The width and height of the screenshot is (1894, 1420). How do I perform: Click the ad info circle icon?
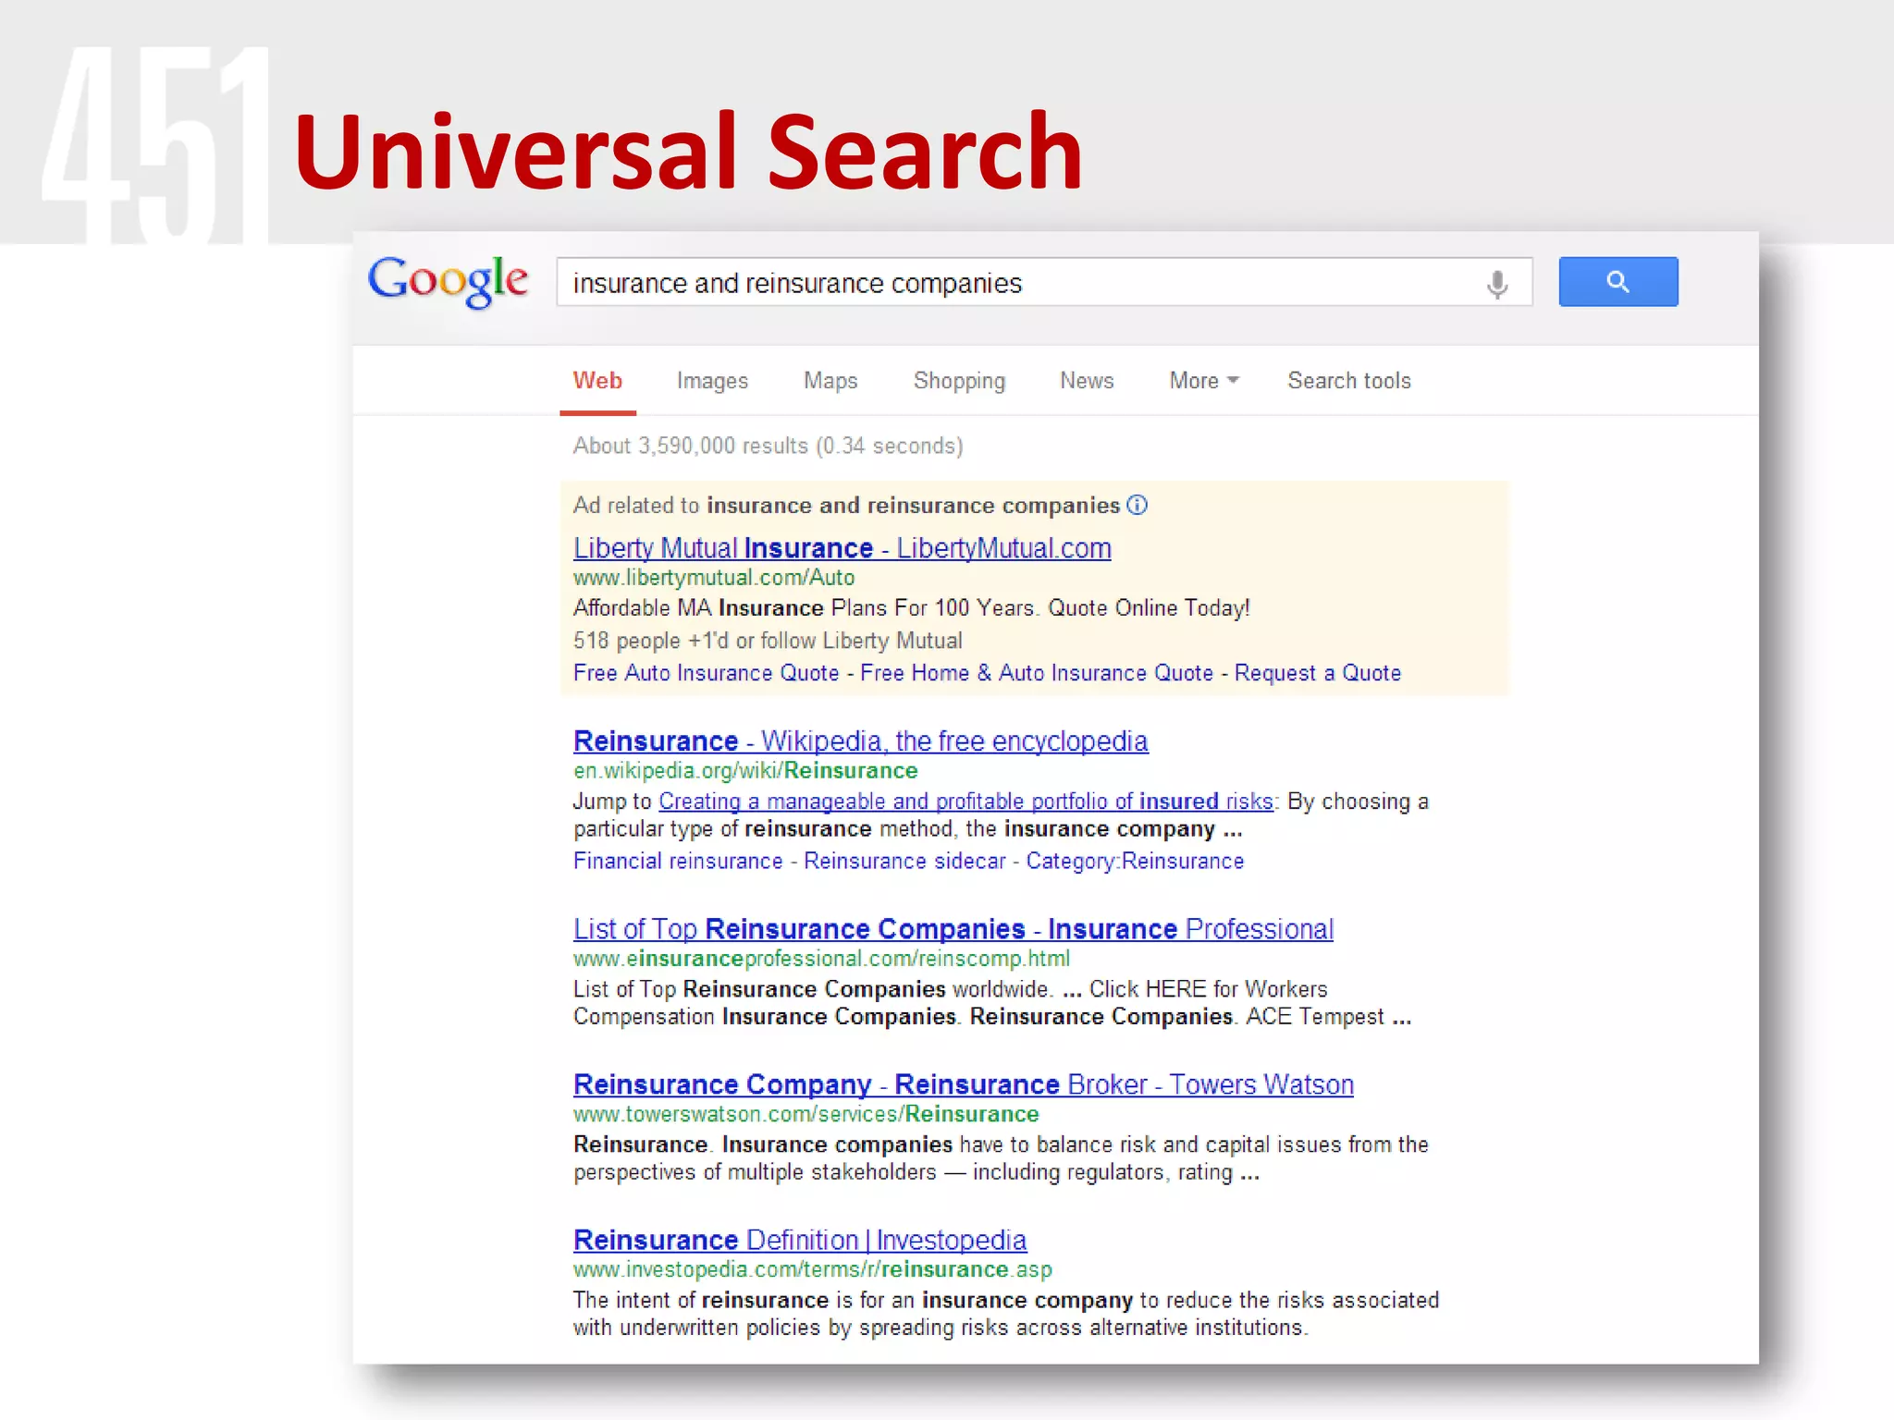tap(1138, 505)
